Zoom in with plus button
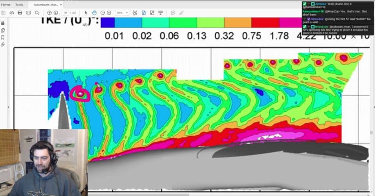 pyautogui.click(x=109, y=13)
